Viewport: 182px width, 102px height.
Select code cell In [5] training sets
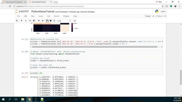[96, 42]
